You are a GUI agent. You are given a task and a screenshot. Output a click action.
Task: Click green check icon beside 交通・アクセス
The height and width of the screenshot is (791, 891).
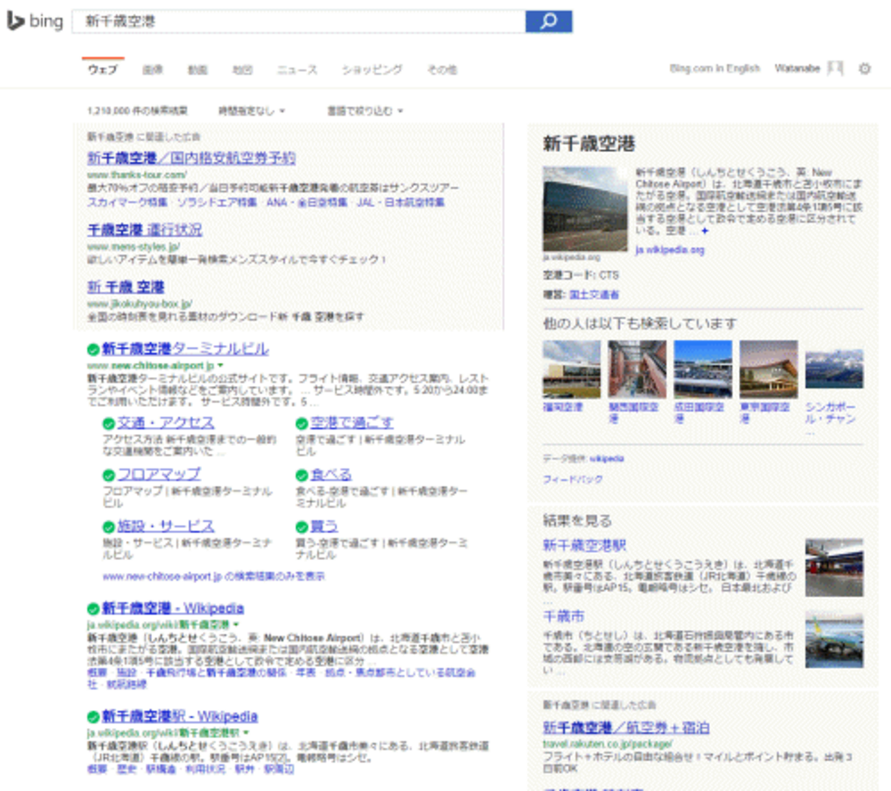coord(108,424)
